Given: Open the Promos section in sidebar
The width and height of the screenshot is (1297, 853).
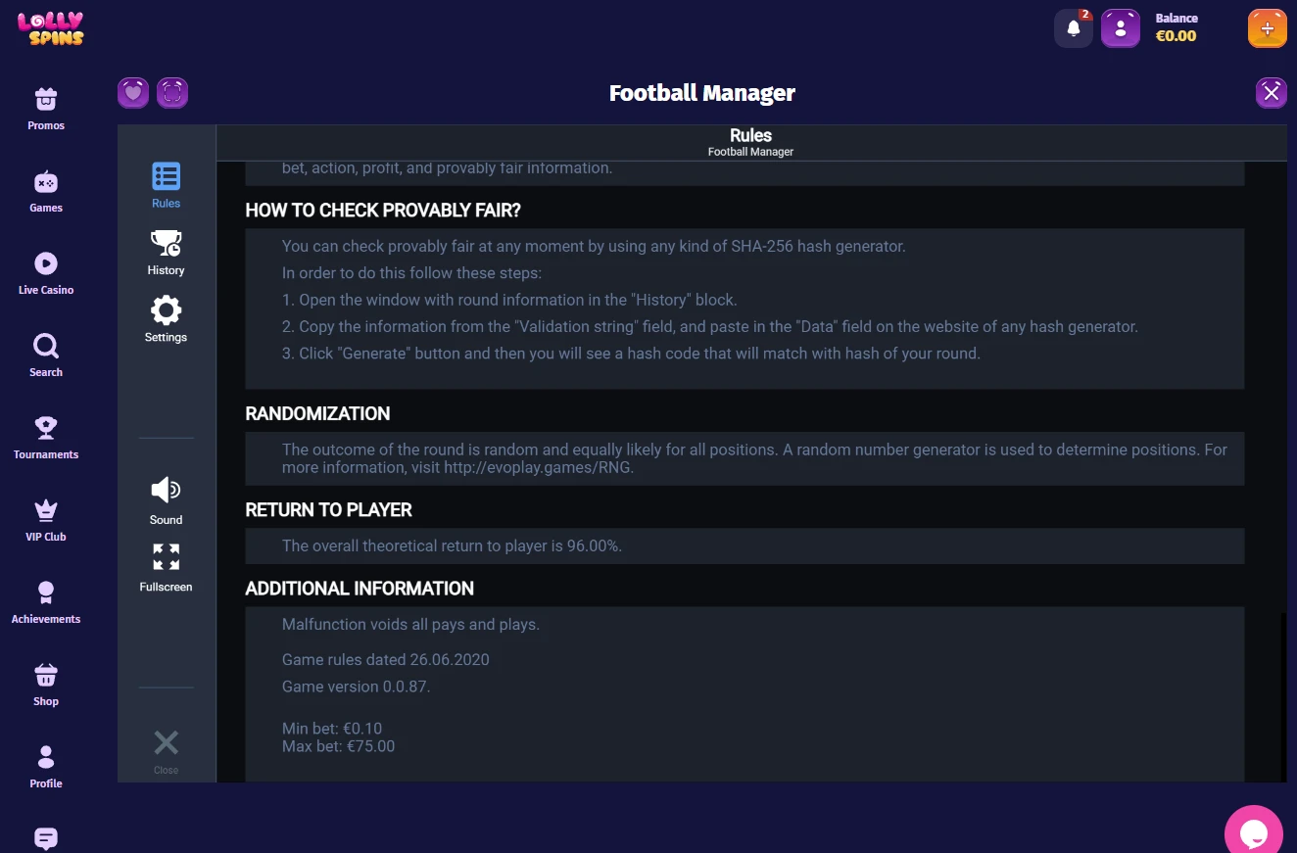Looking at the screenshot, I should coord(46,109).
